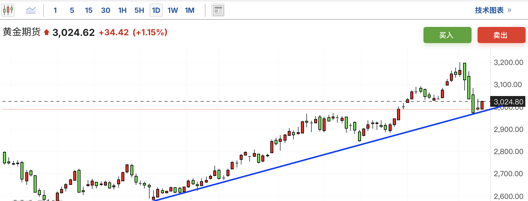This screenshot has height=201, width=528.
Task: Open the news panel icon
Action: pyautogui.click(x=218, y=10)
